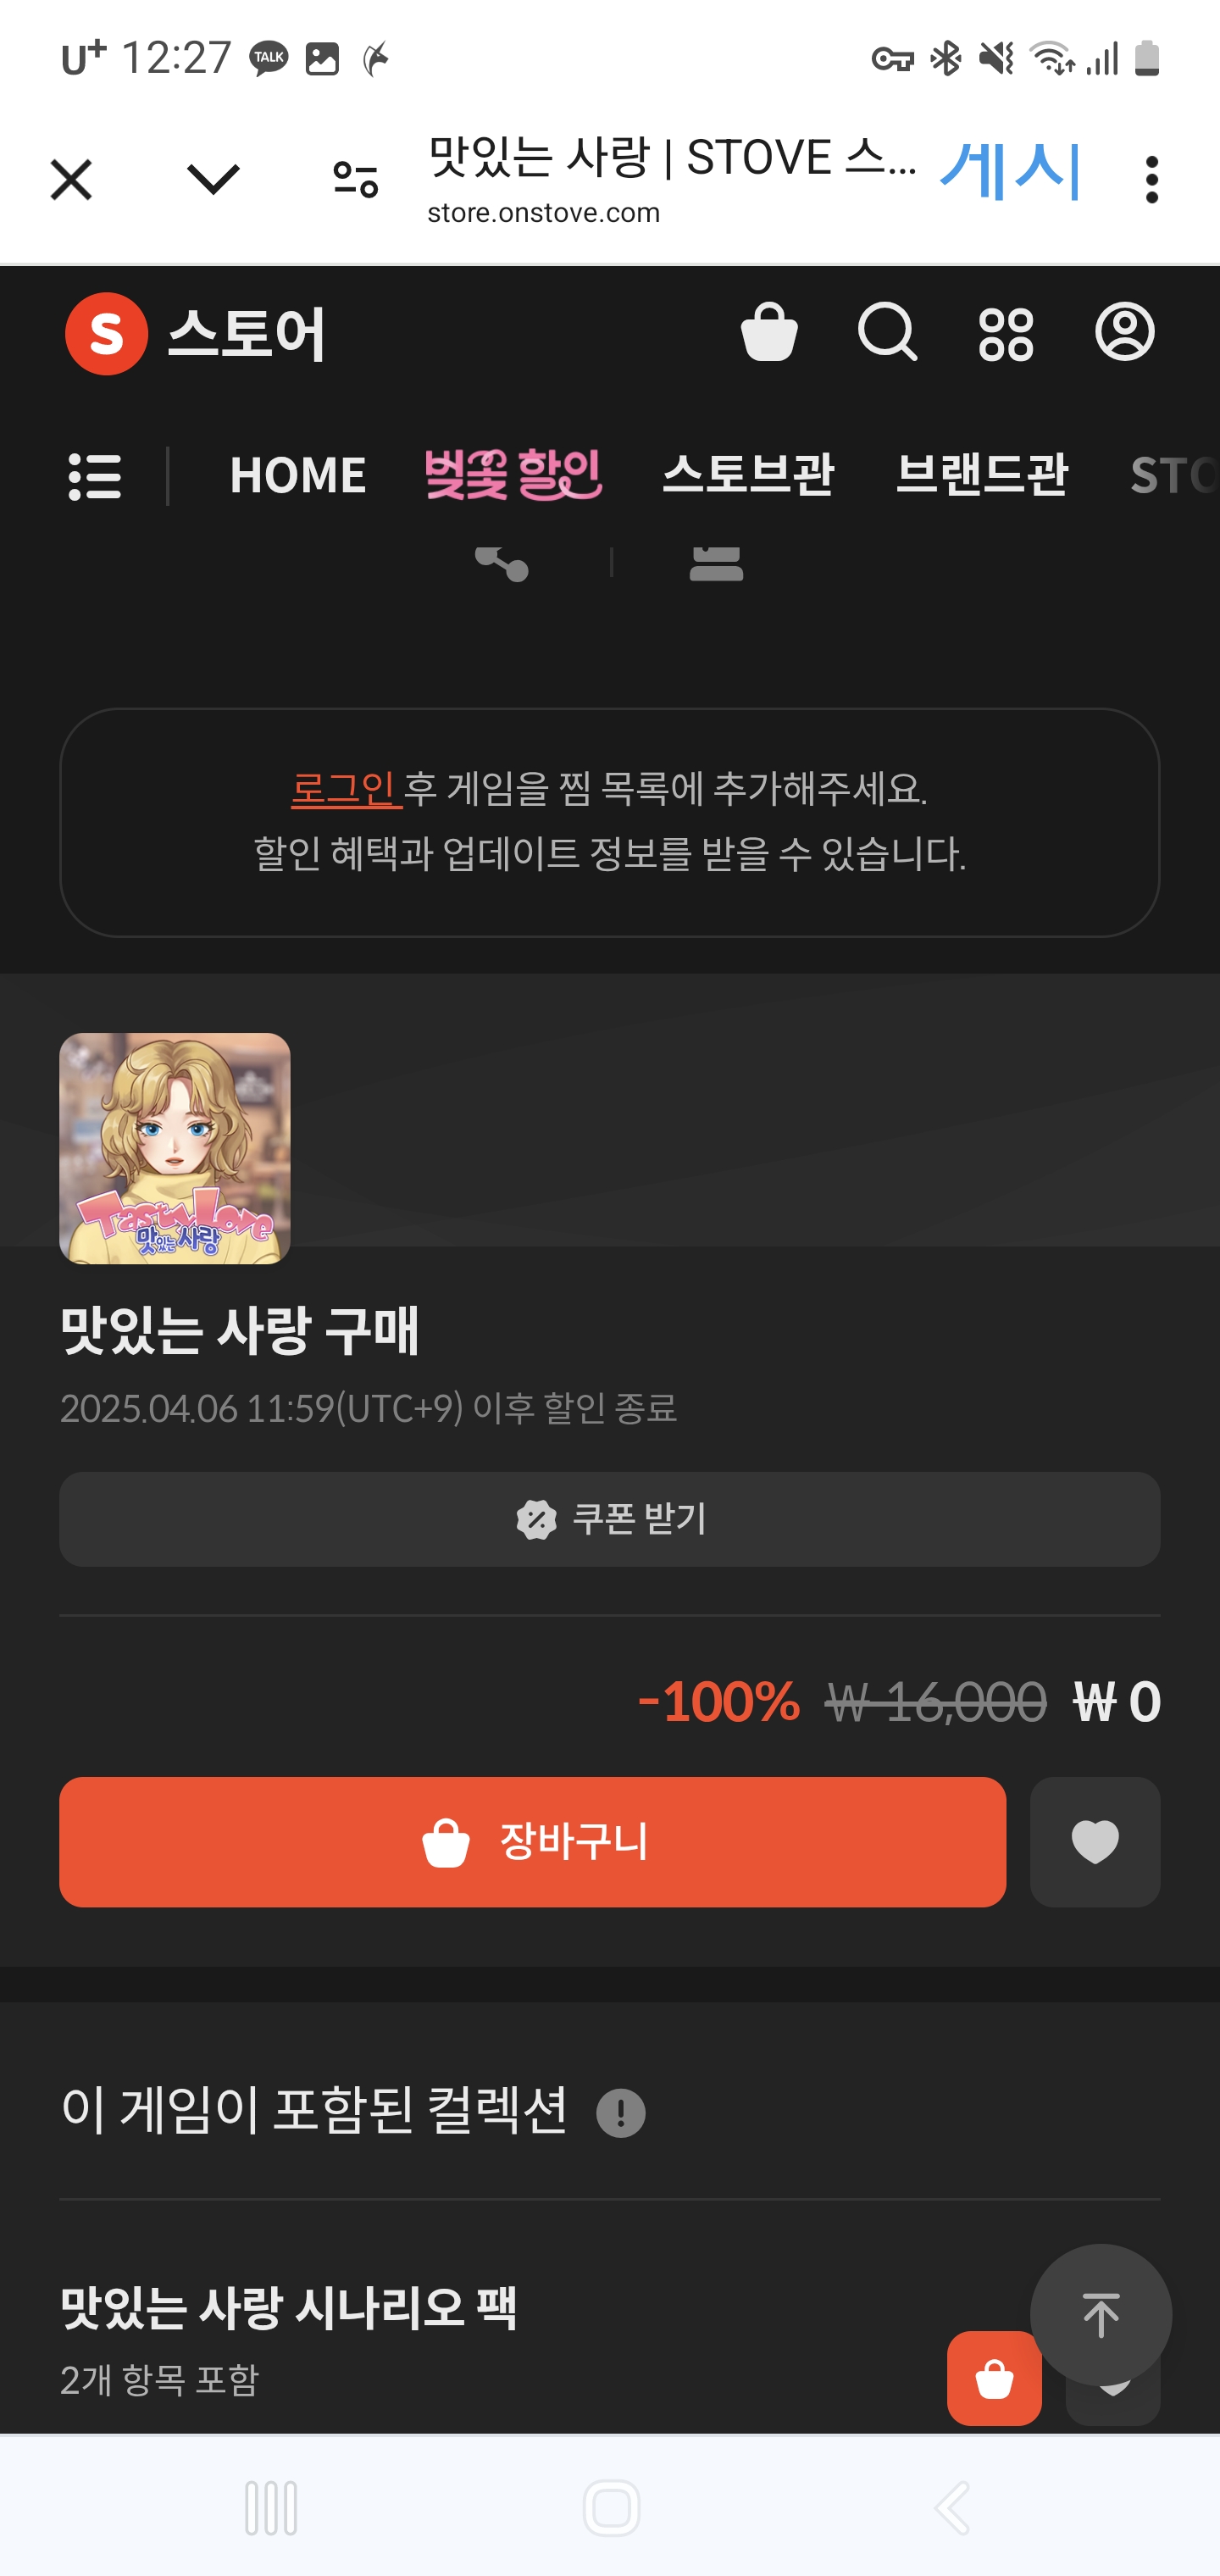Tap the share icon below navigation
1220x2576 pixels.
(502, 563)
